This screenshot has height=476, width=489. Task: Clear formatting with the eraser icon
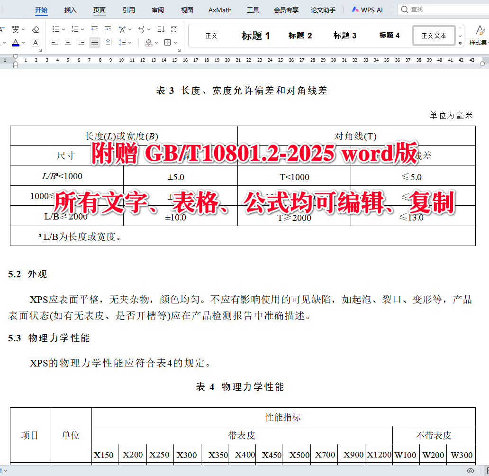click(x=36, y=29)
